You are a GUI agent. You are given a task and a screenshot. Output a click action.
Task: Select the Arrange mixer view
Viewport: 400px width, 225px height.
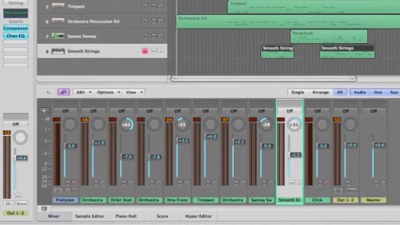click(321, 92)
